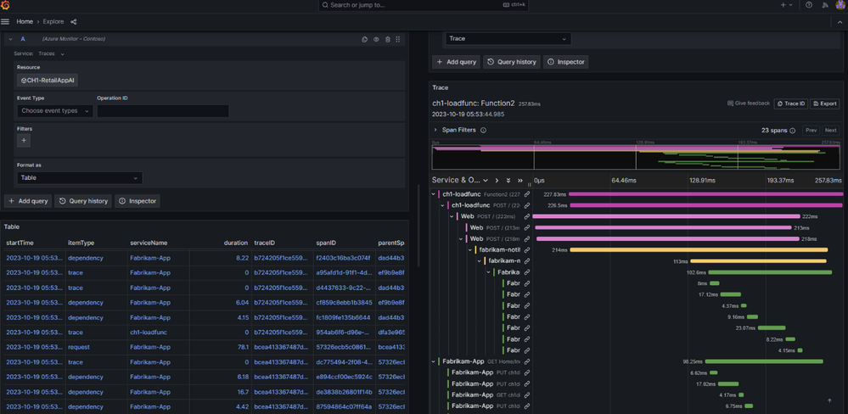This screenshot has width=848, height=414.
Task: Collapse query row A with the chevron
Action: point(10,39)
